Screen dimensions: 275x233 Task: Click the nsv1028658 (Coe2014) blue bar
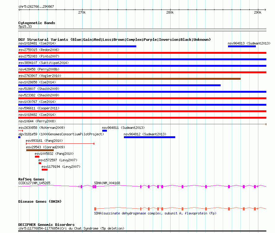click(119, 85)
